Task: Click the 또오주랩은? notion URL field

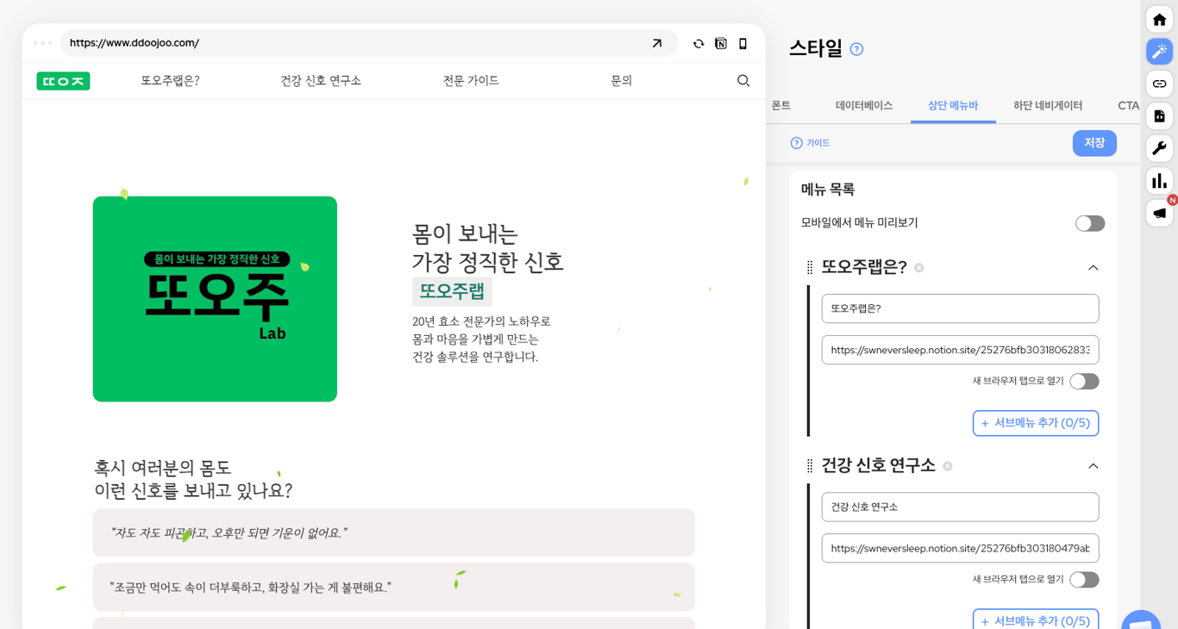Action: click(960, 350)
